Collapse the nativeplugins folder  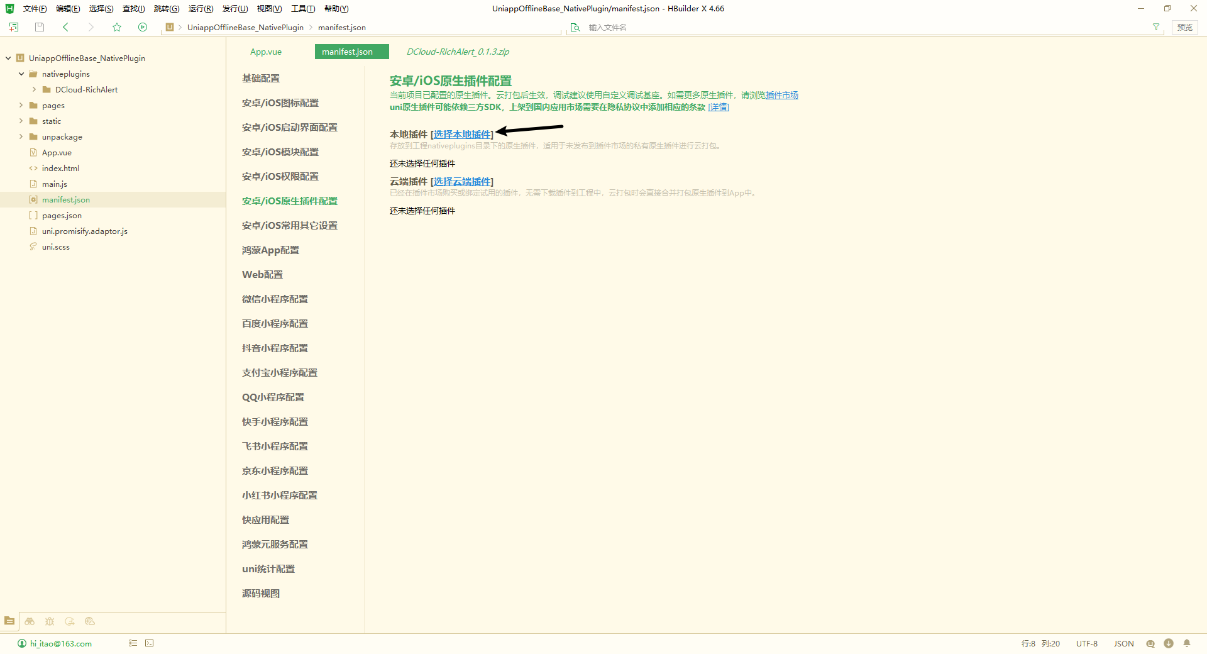(21, 74)
